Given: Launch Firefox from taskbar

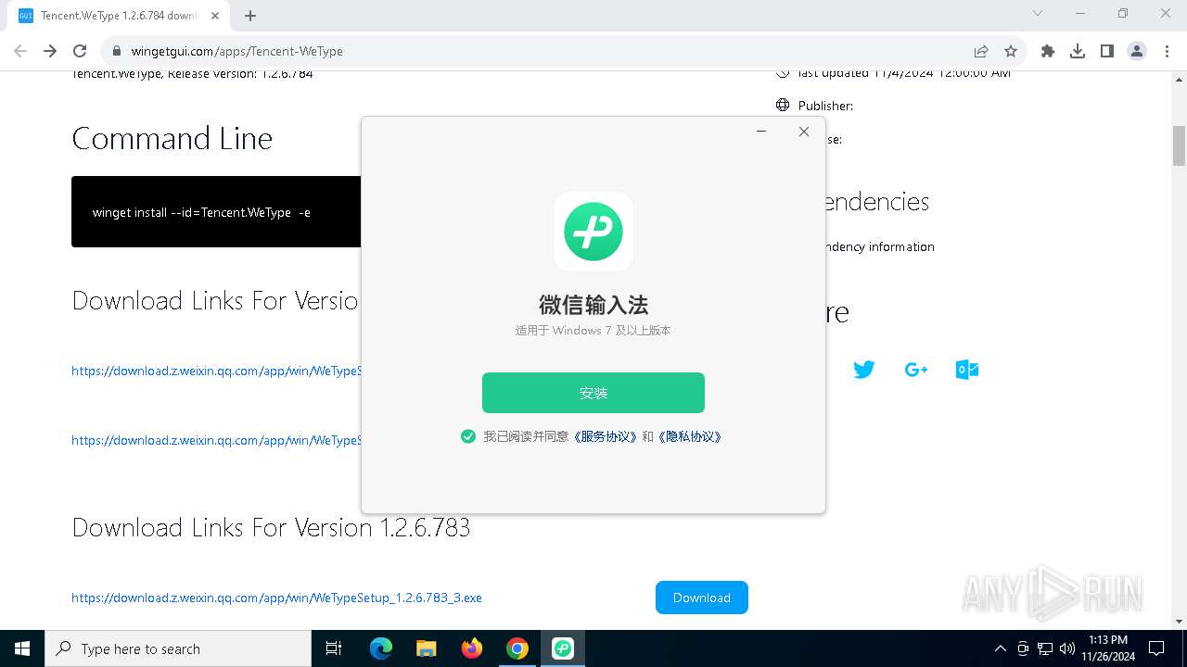Looking at the screenshot, I should click(x=472, y=648).
